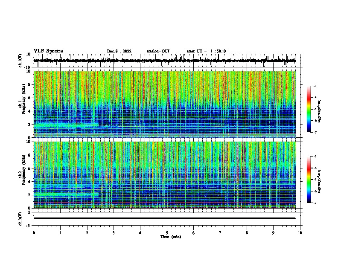This screenshot has width=338, height=261.
Task: Click the "station=OUJ" header label
Action: (158, 51)
